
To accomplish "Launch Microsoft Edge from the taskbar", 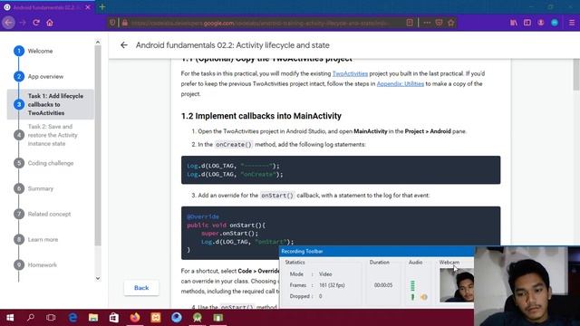I will (72, 318).
